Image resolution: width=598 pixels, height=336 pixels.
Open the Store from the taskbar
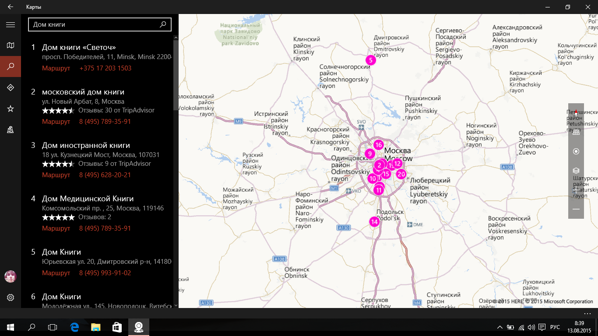[x=116, y=327]
